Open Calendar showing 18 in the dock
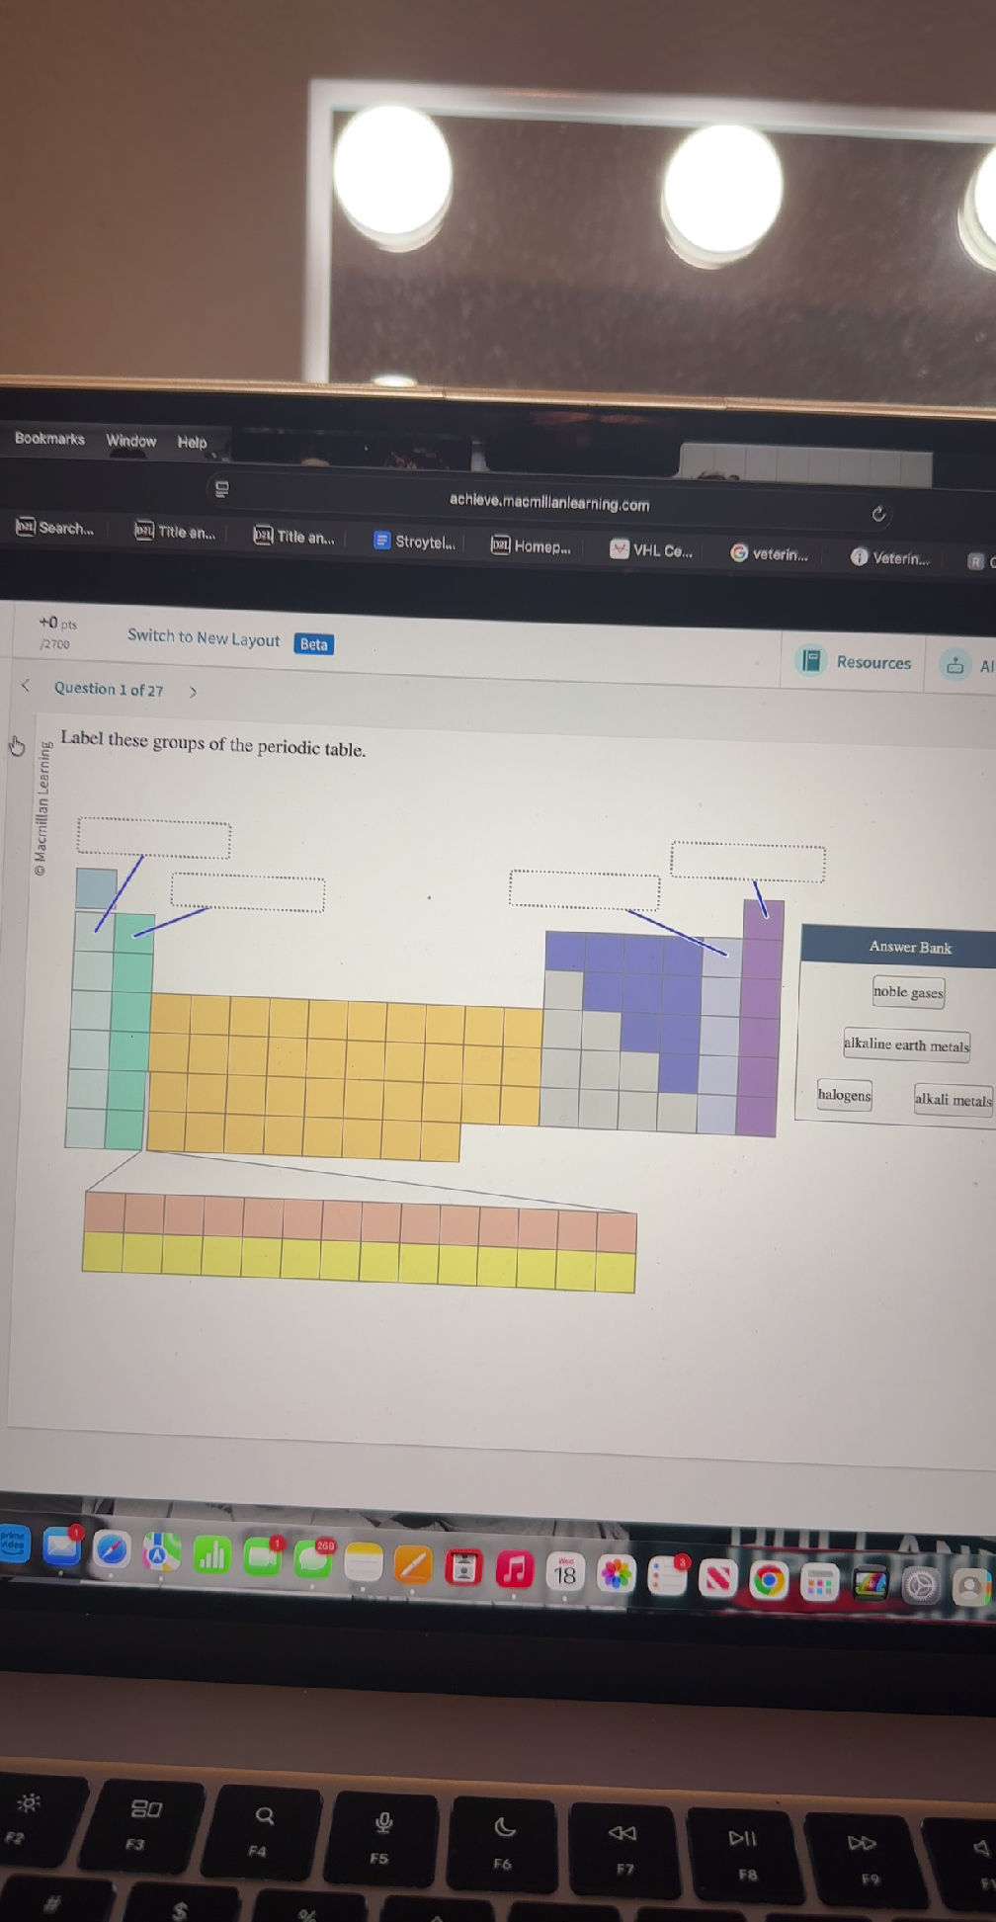Viewport: 996px width, 1922px height. pos(565,1573)
